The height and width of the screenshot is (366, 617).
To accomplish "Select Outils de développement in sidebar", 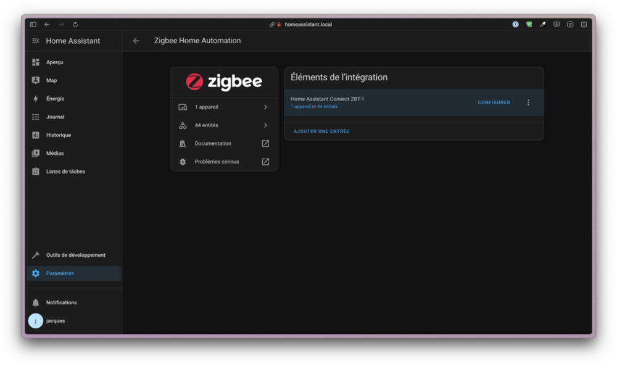I will click(x=73, y=255).
